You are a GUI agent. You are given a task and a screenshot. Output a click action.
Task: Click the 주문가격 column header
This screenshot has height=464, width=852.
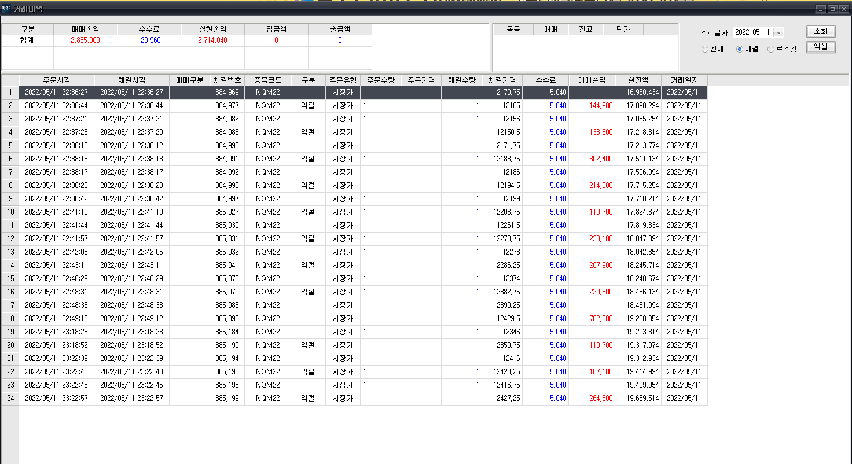(421, 80)
